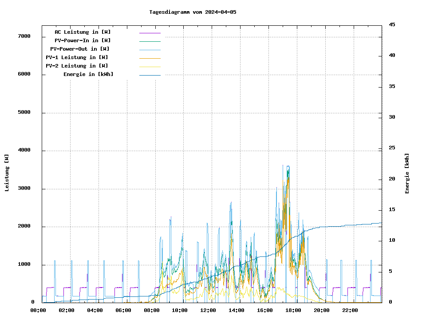426x320 pixels.
Task: Click the light blue PV-Power-Out legend line sample
Action: click(x=150, y=50)
